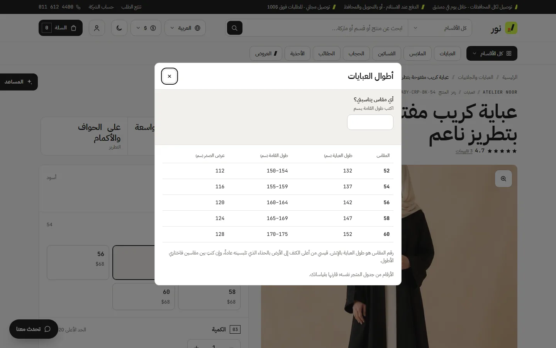Viewport: 556px width, 348px height.
Task: Go to the الفساتين category
Action: (387, 53)
